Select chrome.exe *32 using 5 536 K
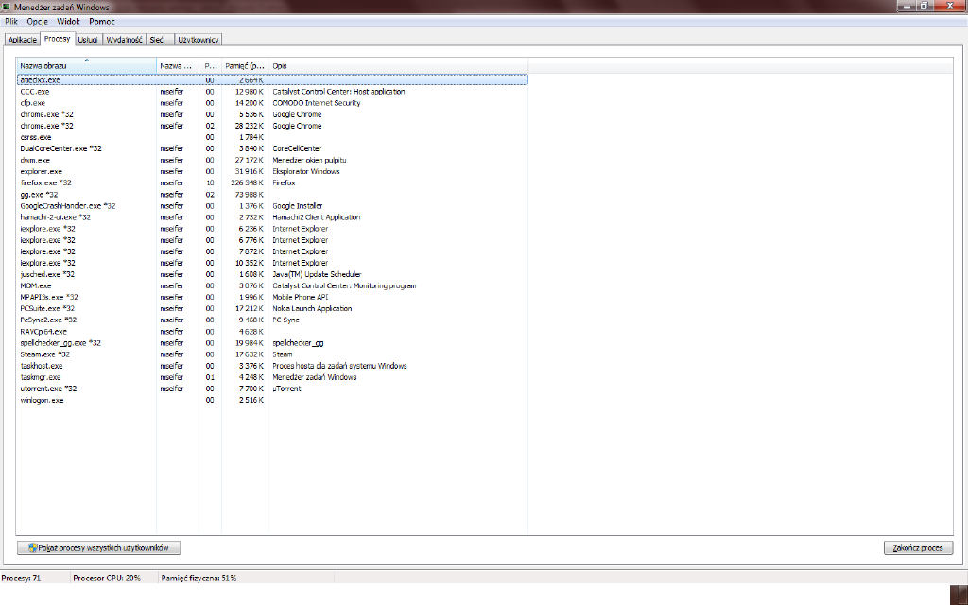The image size is (968, 605). coord(272,114)
